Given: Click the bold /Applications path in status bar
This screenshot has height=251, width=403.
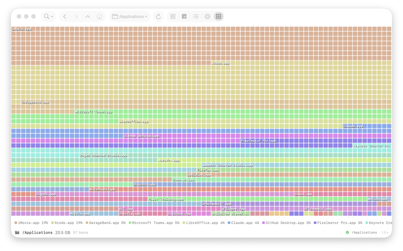Looking at the screenshot, I should point(37,232).
